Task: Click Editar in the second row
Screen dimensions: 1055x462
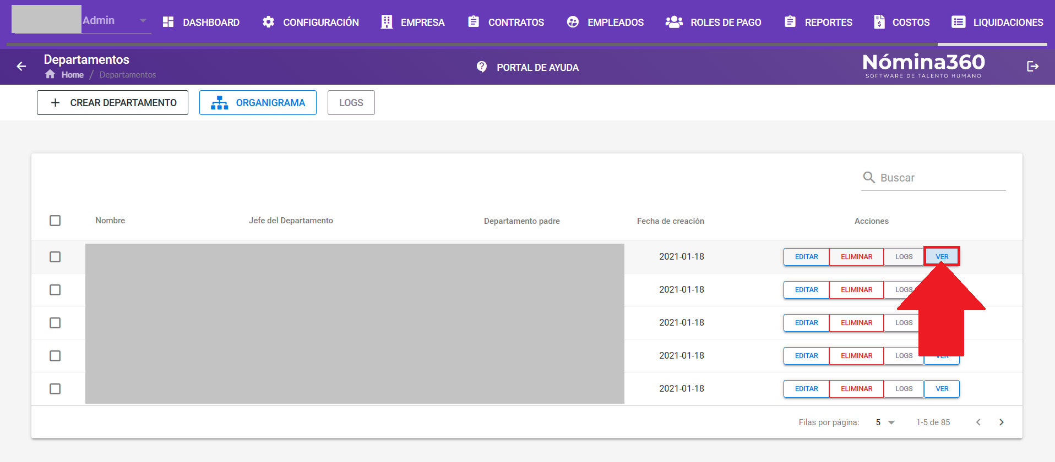Action: tap(806, 290)
